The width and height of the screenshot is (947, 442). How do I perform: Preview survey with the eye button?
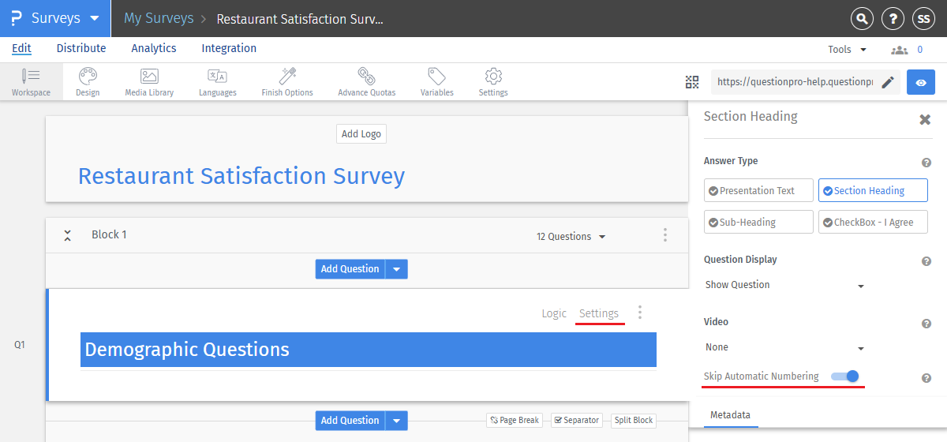(x=921, y=82)
